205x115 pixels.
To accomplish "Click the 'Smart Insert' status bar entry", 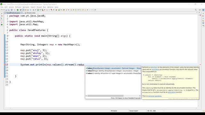I will [x=134, y=111].
